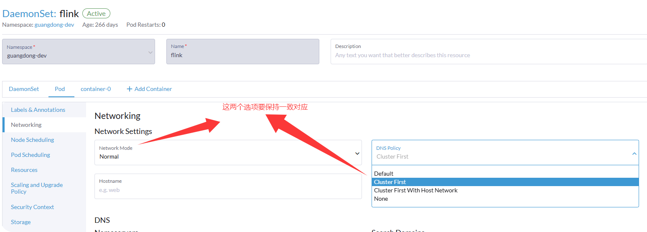The height and width of the screenshot is (232, 647).
Task: Click the Pod Restarts: 0 text
Action: coord(146,25)
